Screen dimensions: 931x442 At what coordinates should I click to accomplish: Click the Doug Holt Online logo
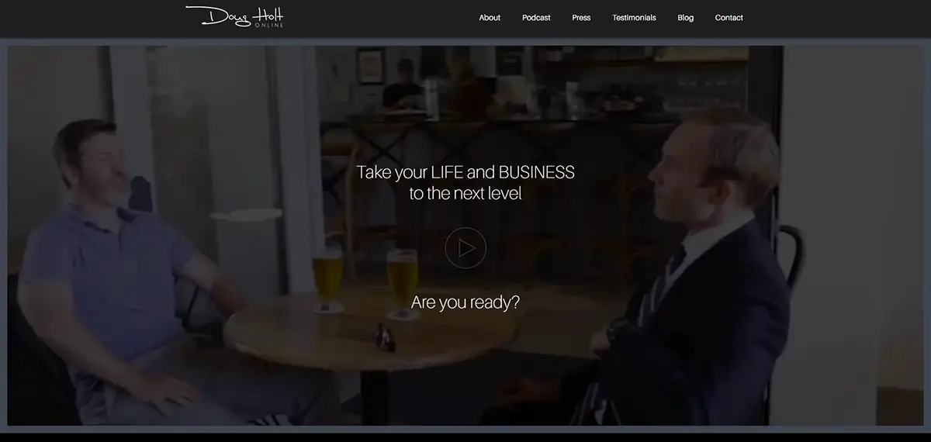(235, 16)
